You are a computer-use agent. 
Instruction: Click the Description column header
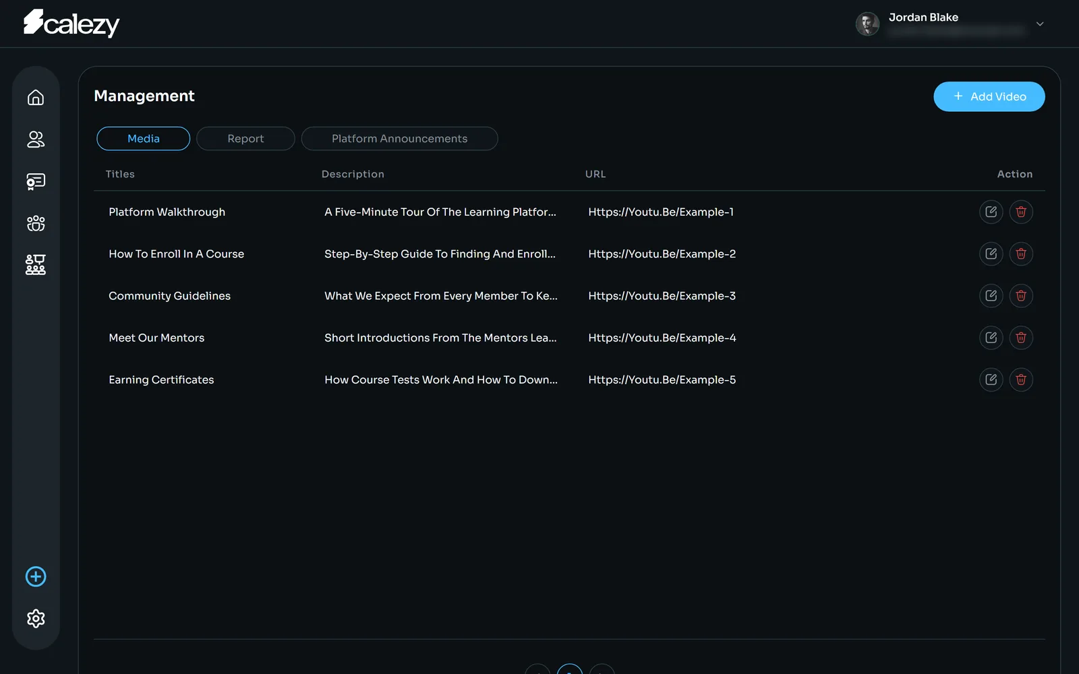353,174
